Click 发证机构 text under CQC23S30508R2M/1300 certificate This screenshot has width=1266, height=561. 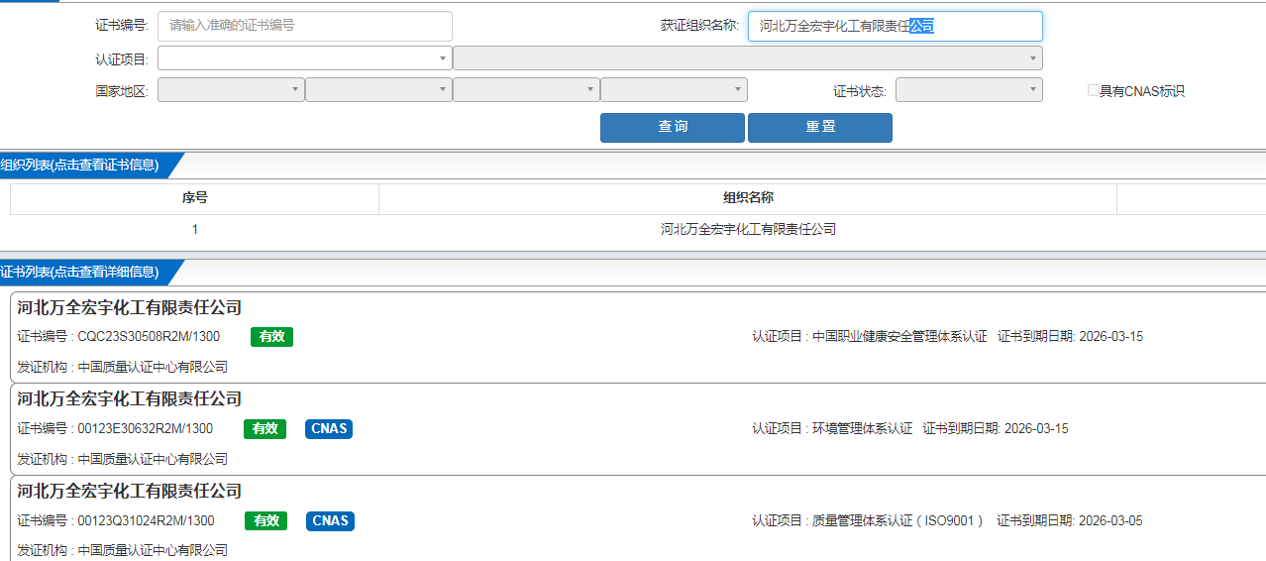click(122, 367)
